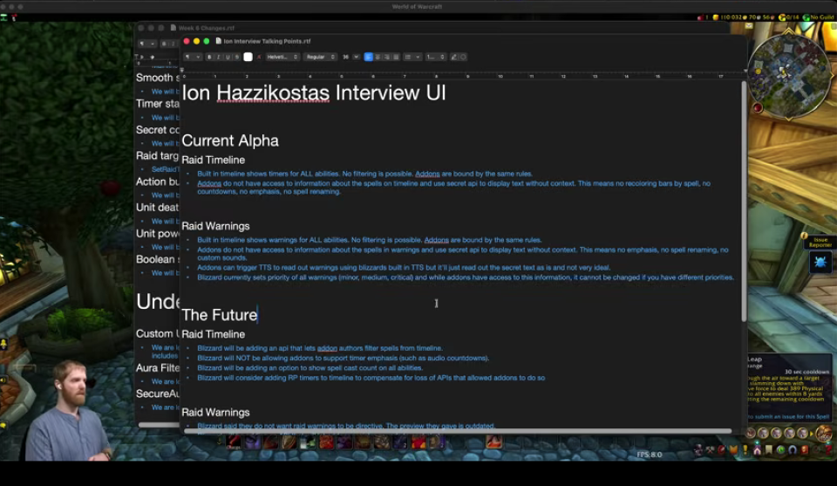Click the yellow exclamation micro menu icon
Screen dimensions: 837x486
tap(745, 449)
